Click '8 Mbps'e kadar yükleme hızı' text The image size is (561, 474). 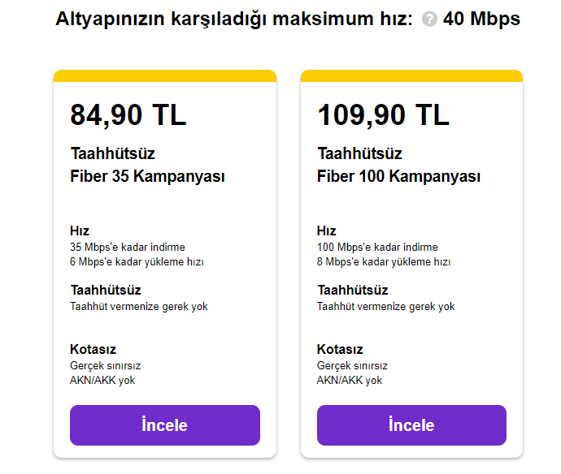(384, 262)
